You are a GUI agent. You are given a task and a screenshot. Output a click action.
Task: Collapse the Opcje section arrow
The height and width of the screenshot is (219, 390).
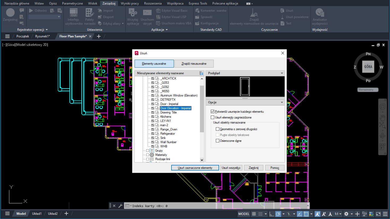coord(282,102)
